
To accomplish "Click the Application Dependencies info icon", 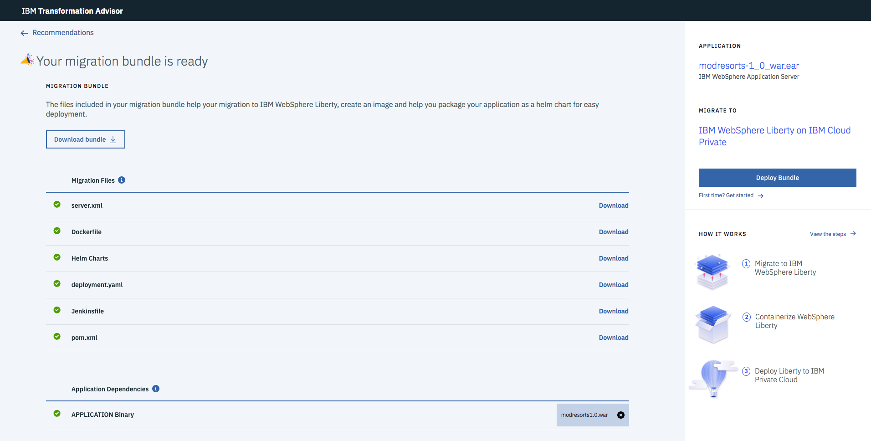I will click(156, 389).
